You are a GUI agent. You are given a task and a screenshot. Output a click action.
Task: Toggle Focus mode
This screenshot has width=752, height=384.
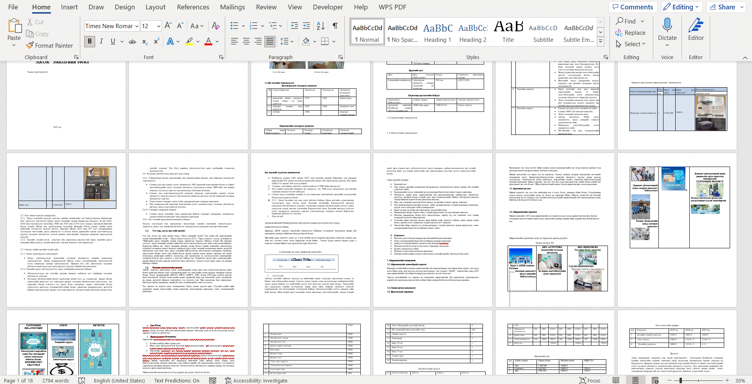[x=590, y=380]
